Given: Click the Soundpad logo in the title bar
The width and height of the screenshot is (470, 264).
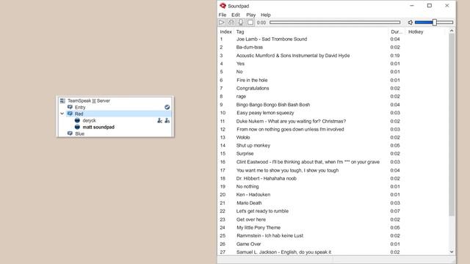Looking at the screenshot, I should 223,6.
